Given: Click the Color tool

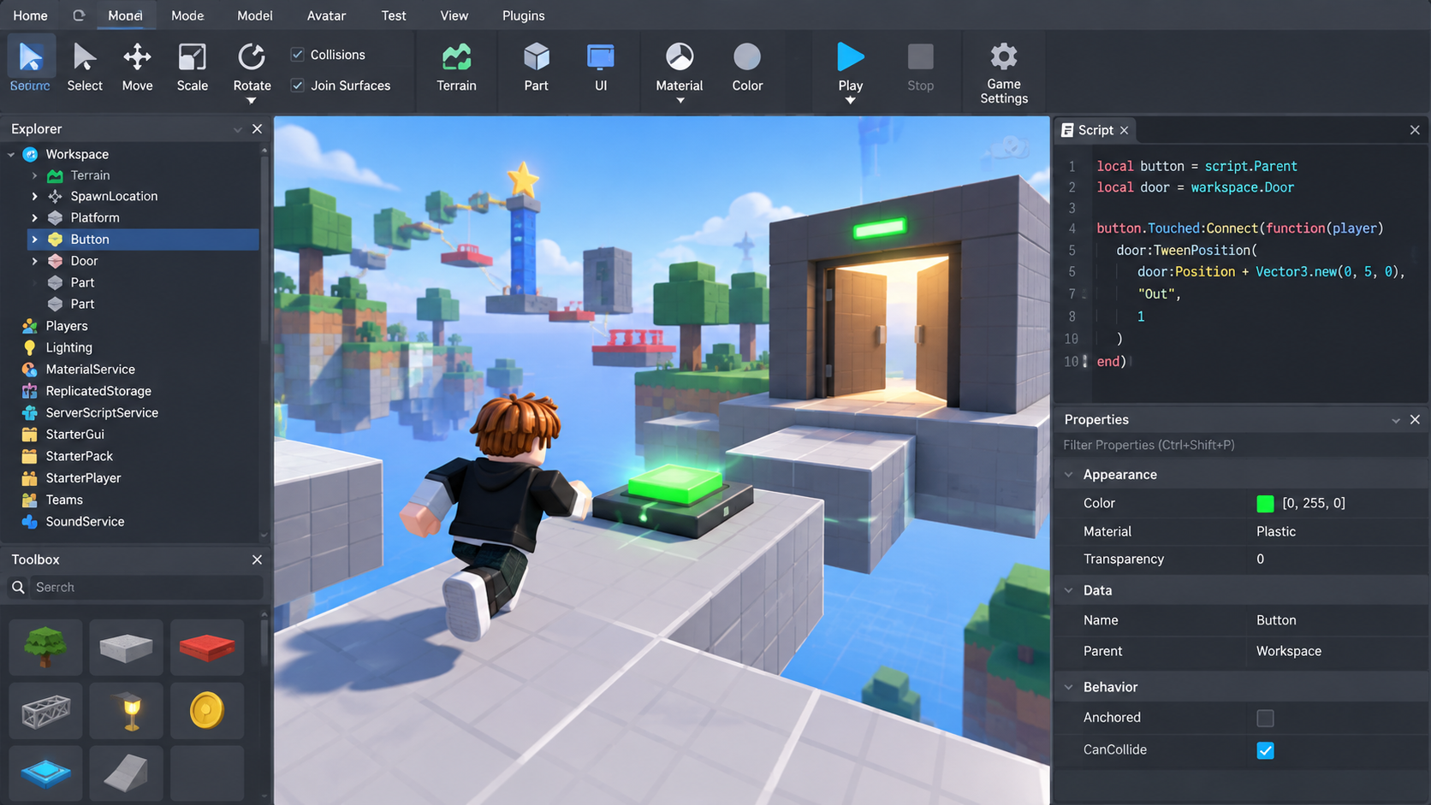Looking at the screenshot, I should 747,68.
